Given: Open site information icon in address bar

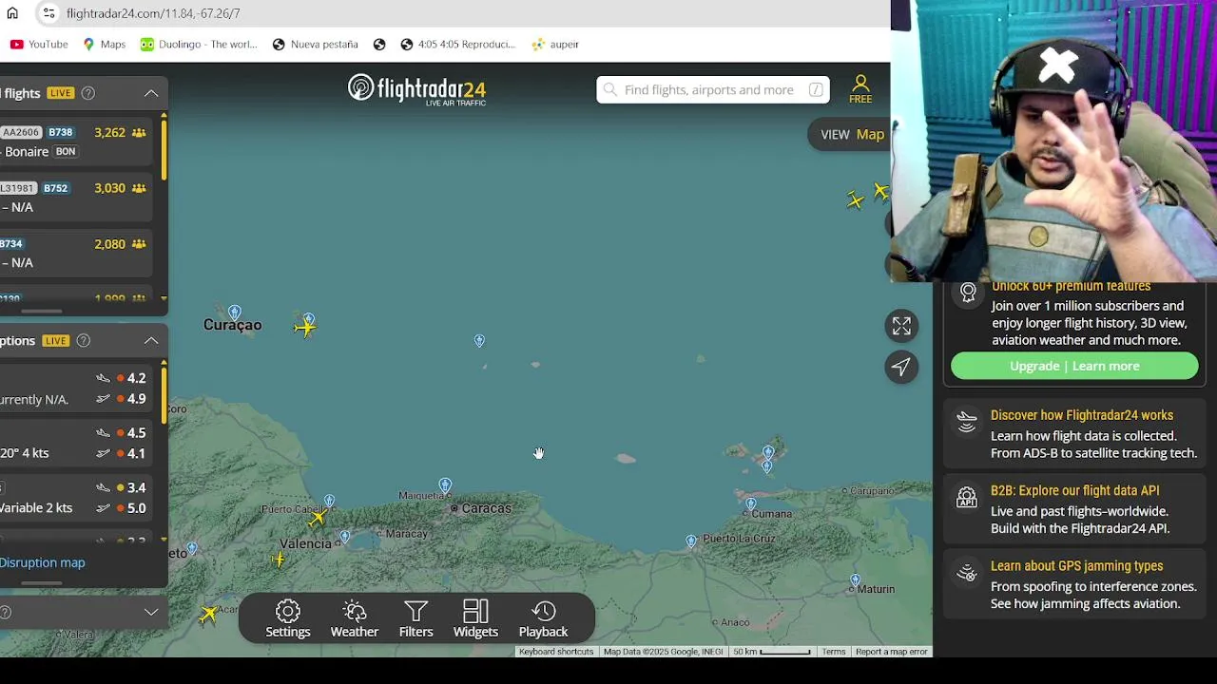Looking at the screenshot, I should (48, 13).
